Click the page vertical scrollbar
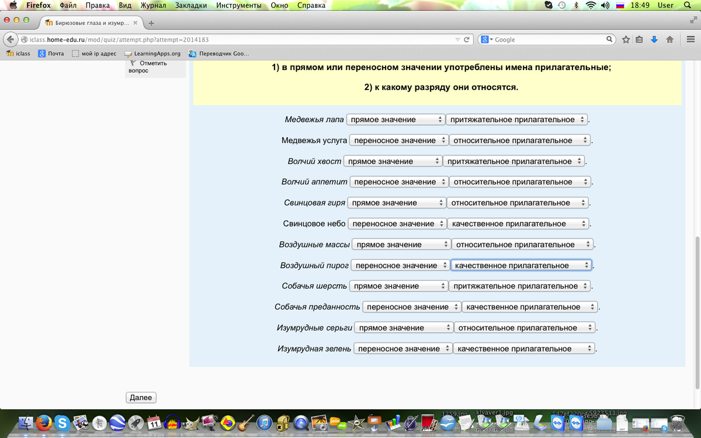The width and height of the screenshot is (701, 438). point(697,312)
